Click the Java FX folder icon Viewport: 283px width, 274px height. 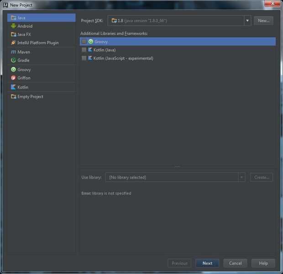[x=14, y=34]
